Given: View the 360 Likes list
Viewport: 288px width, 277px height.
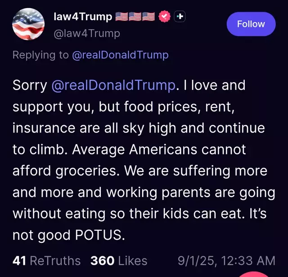Looking at the screenshot, I should click(119, 260).
